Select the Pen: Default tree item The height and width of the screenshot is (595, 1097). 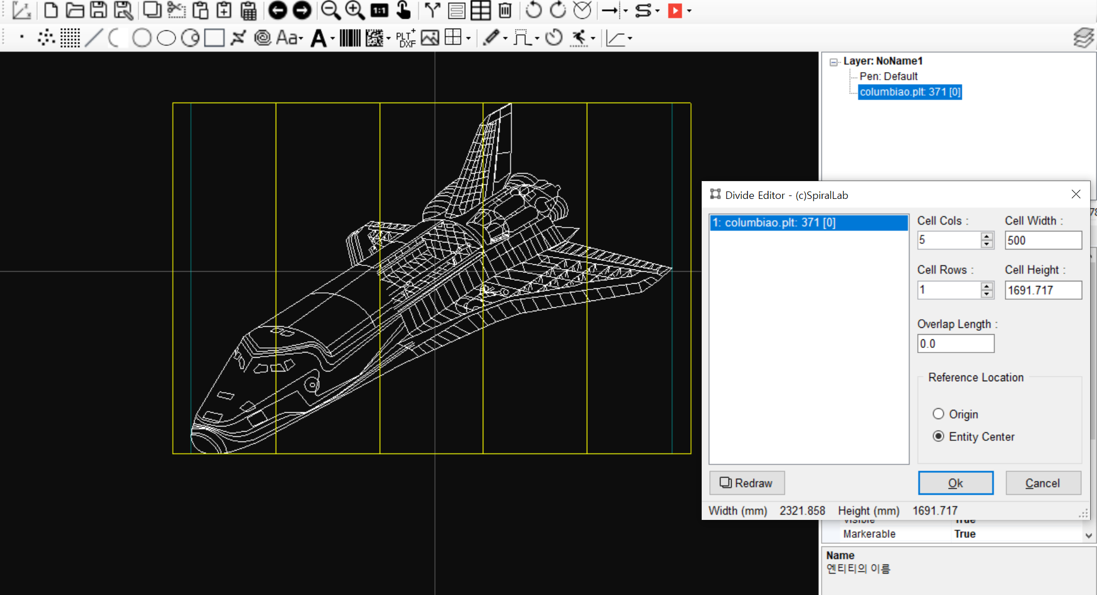[x=888, y=76]
